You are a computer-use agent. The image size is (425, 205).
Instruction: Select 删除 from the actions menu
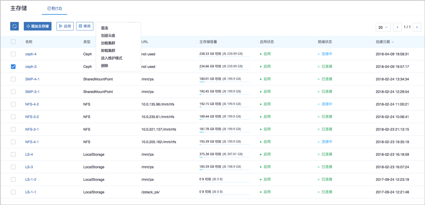pyautogui.click(x=105, y=66)
